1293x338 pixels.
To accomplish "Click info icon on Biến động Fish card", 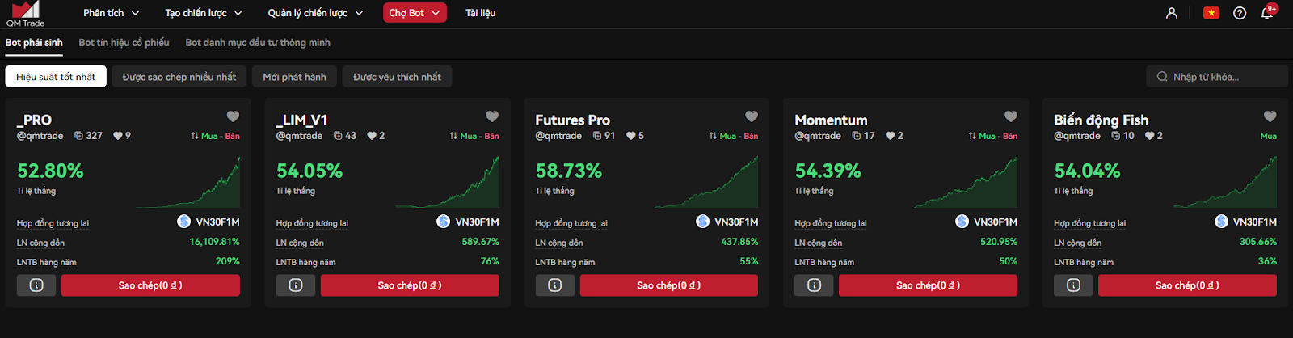I will click(1073, 285).
